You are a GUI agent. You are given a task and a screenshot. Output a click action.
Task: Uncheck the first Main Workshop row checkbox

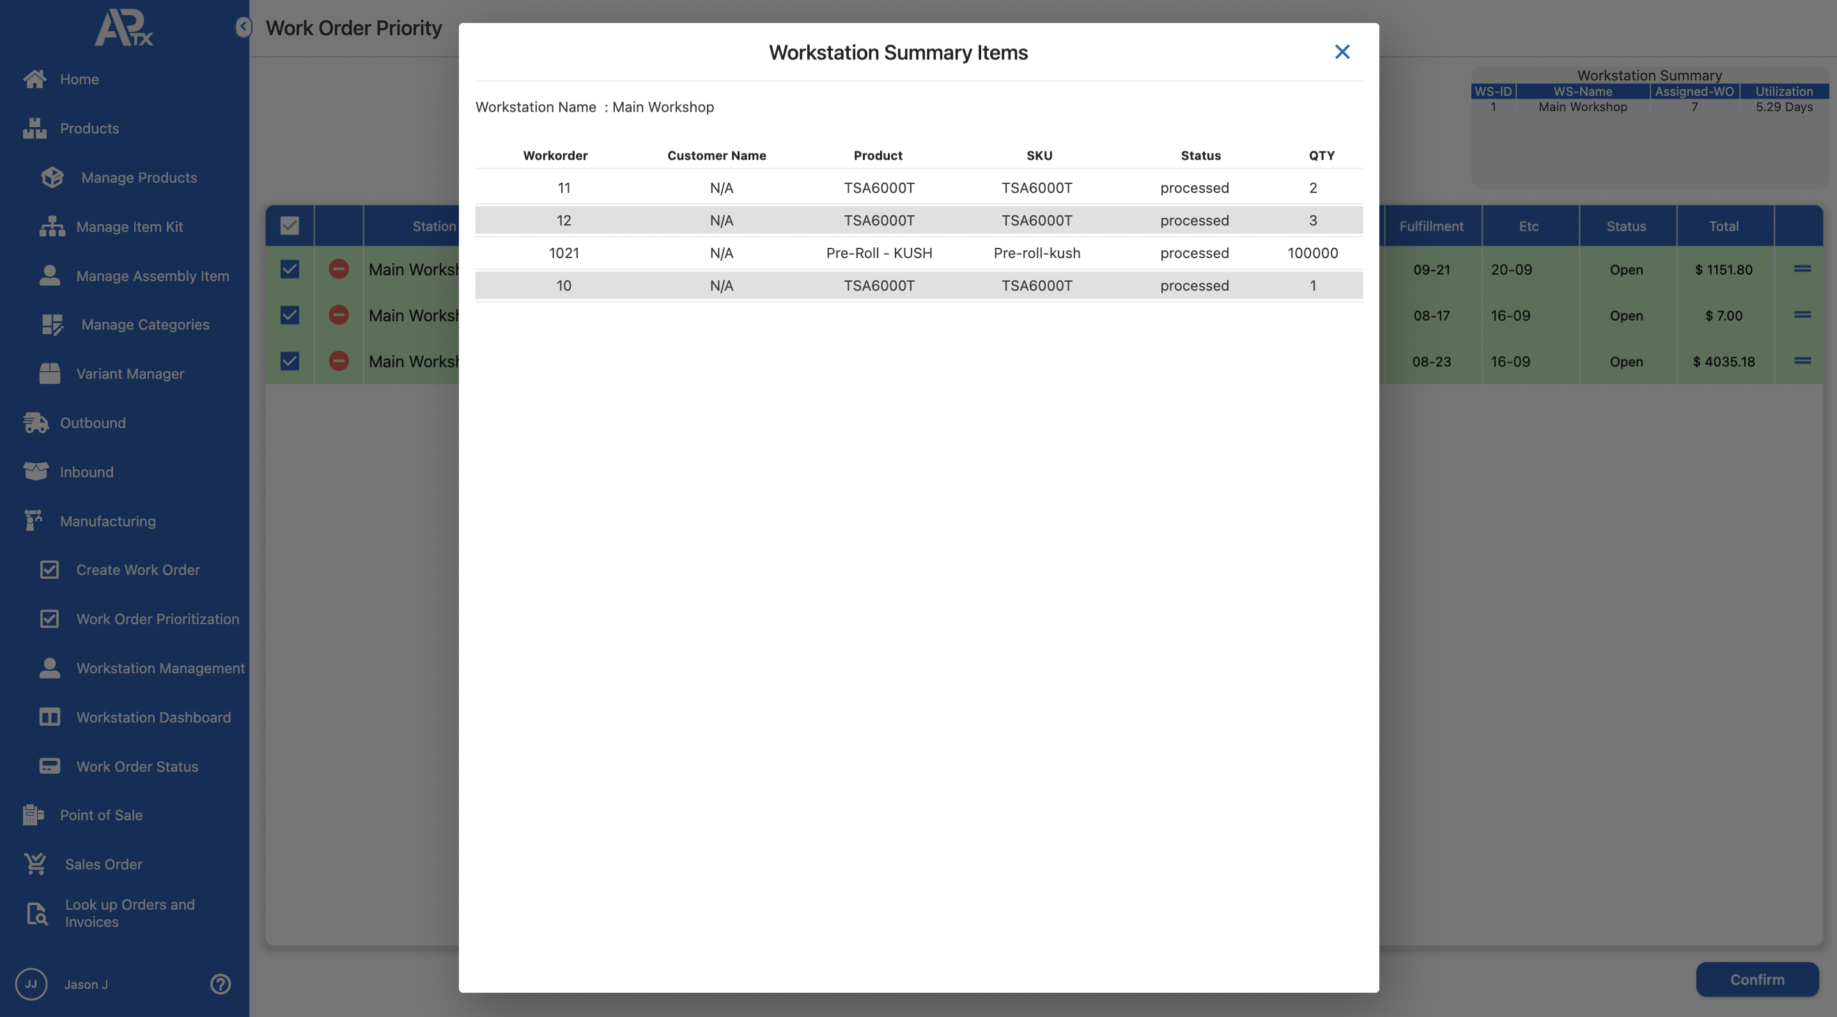[290, 270]
